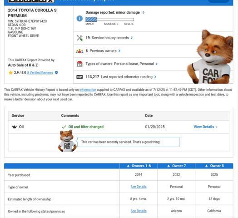Click the person icon in Owner 7 header

click(x=169, y=166)
